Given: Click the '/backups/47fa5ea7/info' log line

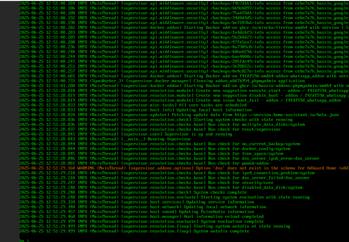Looking at the screenshot, I should (184, 42).
